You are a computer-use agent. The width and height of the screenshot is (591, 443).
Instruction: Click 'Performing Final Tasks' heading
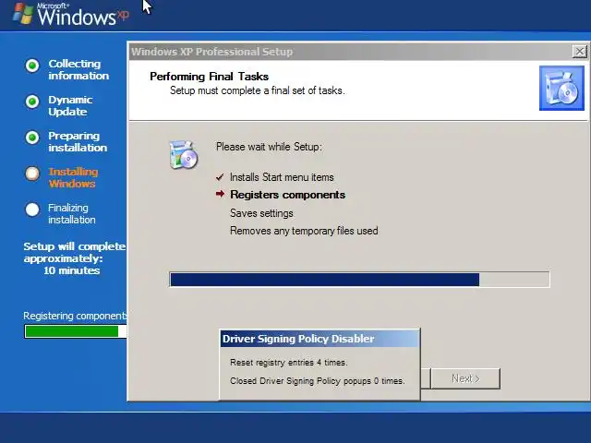(210, 77)
